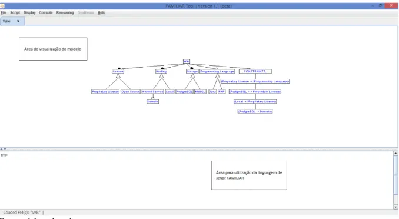Screen dimensions: 399x219
Task: Click the console scrollbar up arrow
Action: pyautogui.click(x=395, y=153)
